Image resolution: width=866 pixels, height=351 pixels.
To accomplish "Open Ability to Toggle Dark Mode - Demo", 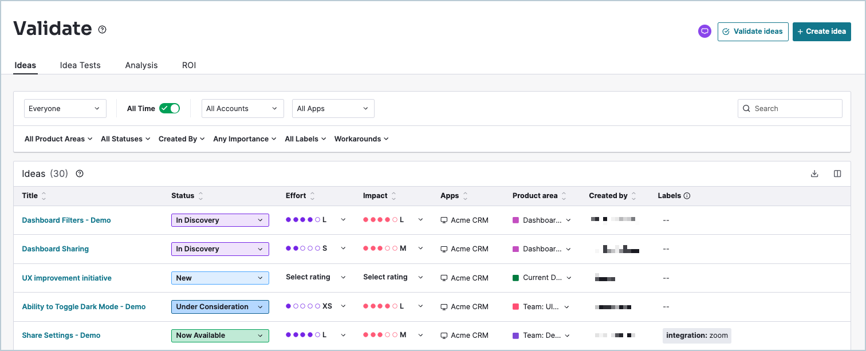I will click(84, 307).
